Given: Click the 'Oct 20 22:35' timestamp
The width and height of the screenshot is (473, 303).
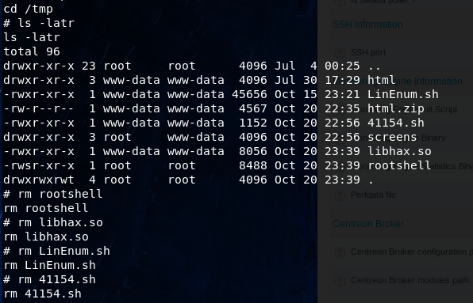Looking at the screenshot, I should pyautogui.click(x=317, y=108).
